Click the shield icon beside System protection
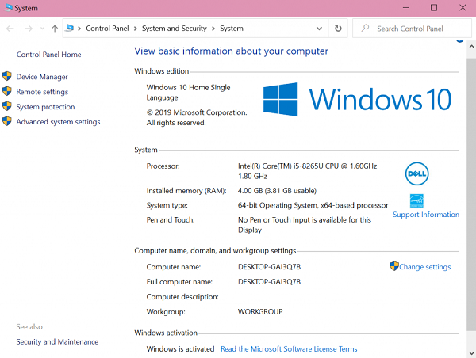 click(7, 107)
